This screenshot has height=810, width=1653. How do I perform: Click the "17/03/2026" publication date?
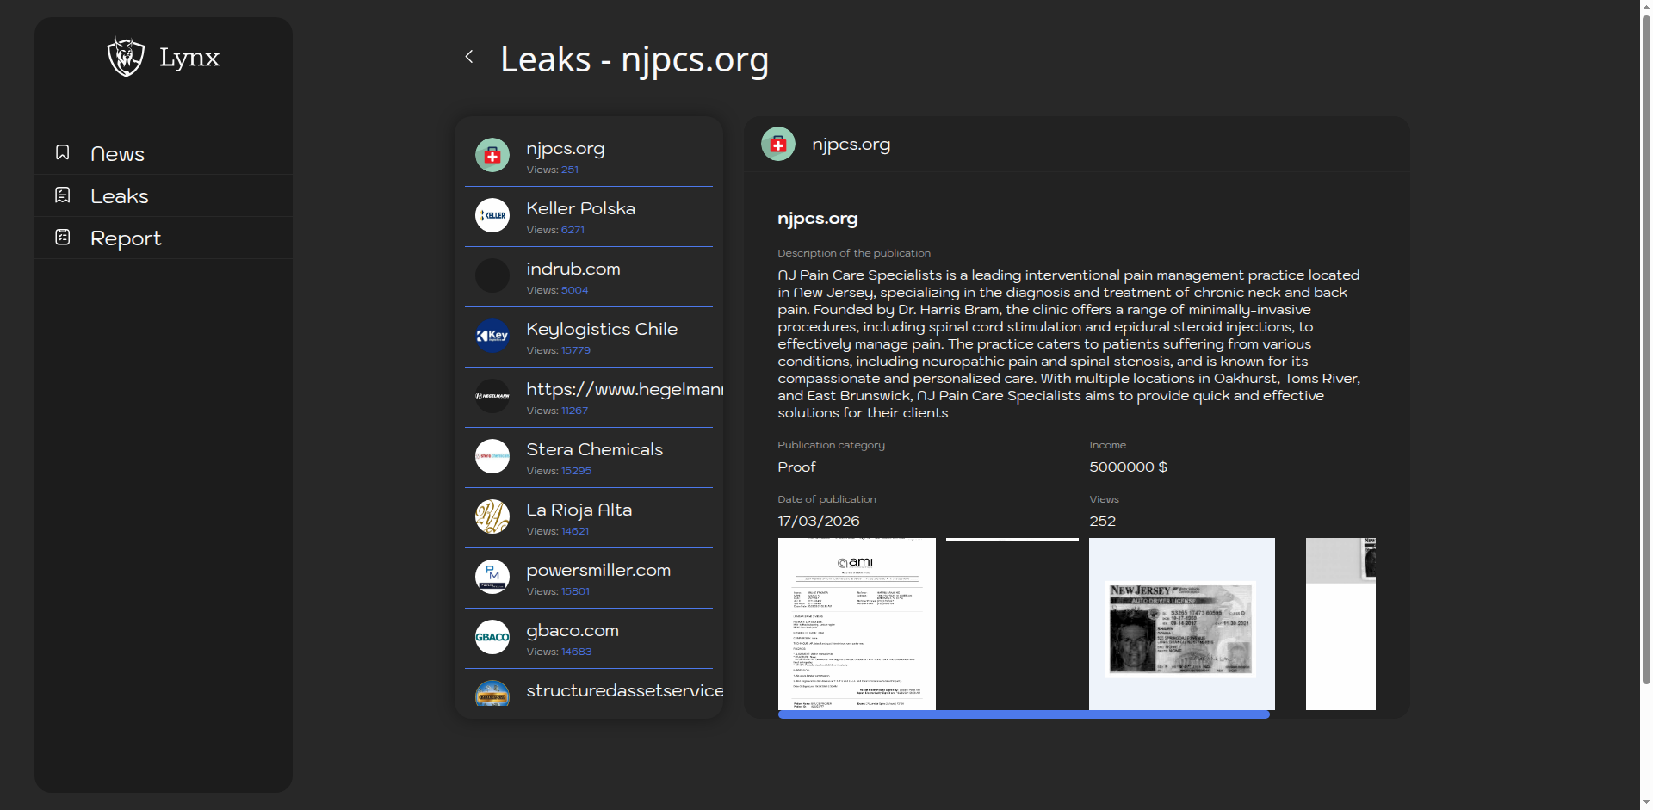819,521
